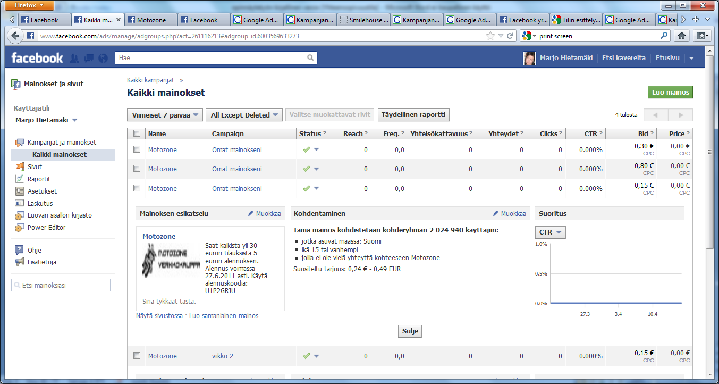
Task: Open Sivut in left sidebar
Action: tap(35, 167)
